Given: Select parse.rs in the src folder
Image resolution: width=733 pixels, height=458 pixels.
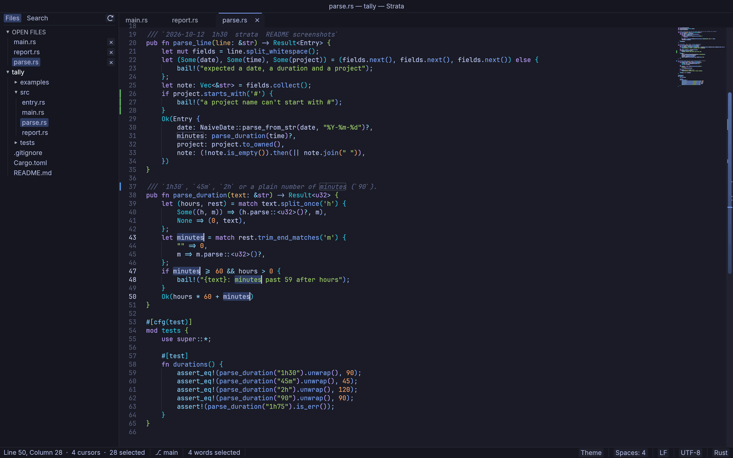Looking at the screenshot, I should [34, 123].
